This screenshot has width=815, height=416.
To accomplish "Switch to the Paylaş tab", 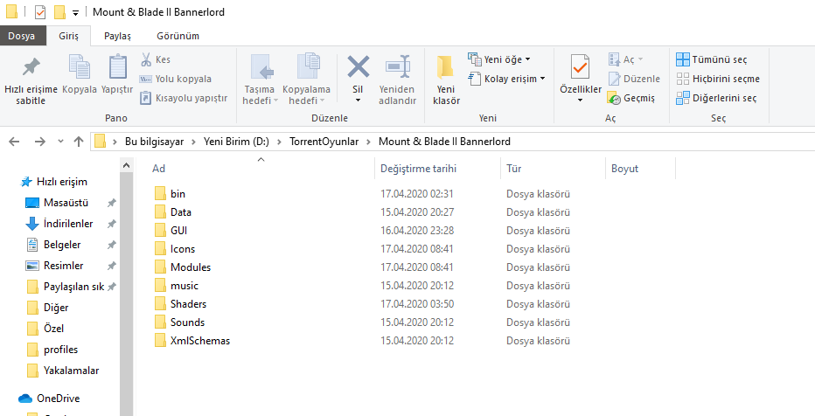I will pos(117,36).
